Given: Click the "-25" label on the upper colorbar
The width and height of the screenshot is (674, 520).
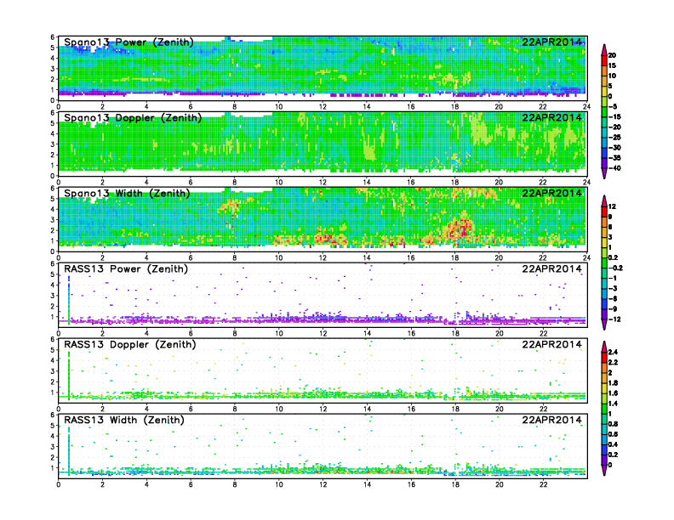Looking at the screenshot, I should (614, 138).
